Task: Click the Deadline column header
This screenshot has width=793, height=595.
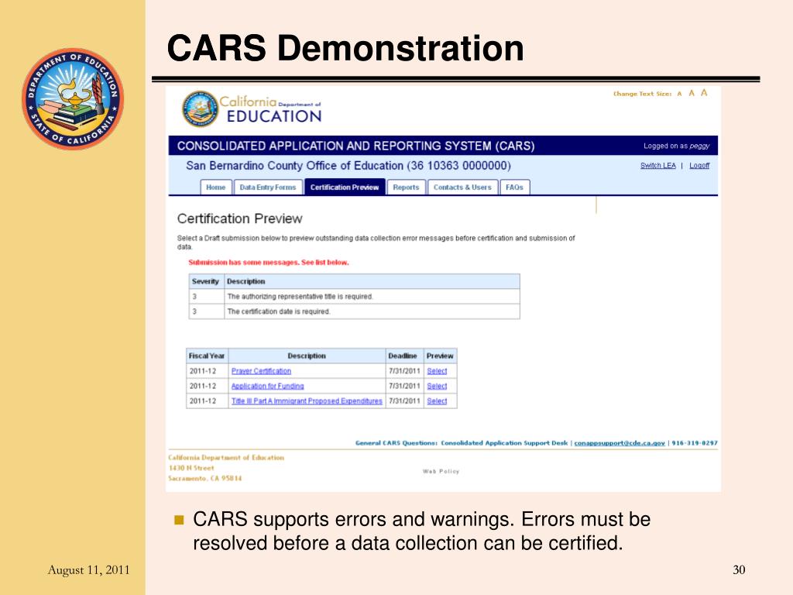Action: [403, 356]
